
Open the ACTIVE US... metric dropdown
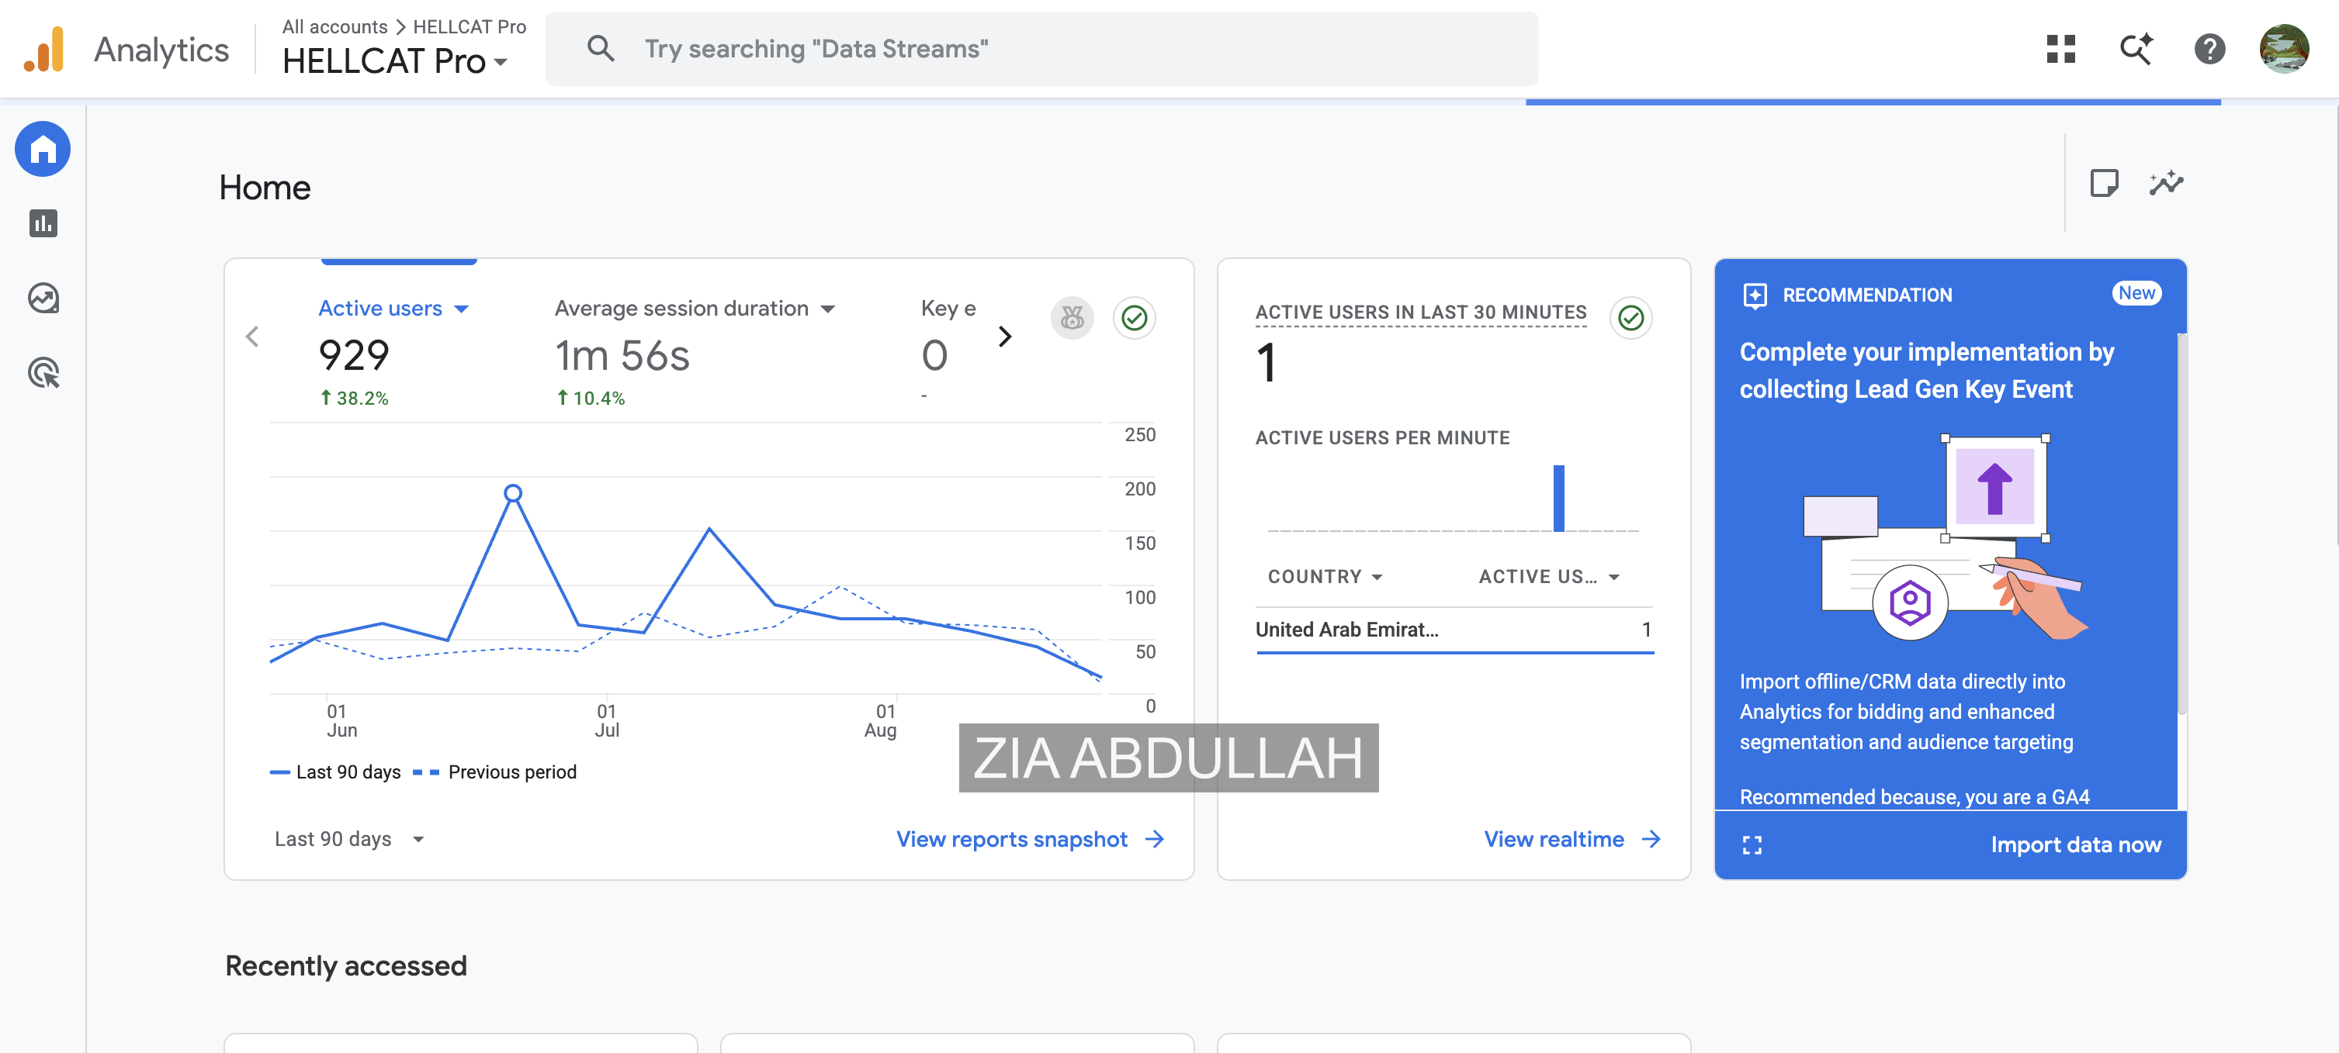coord(1548,577)
